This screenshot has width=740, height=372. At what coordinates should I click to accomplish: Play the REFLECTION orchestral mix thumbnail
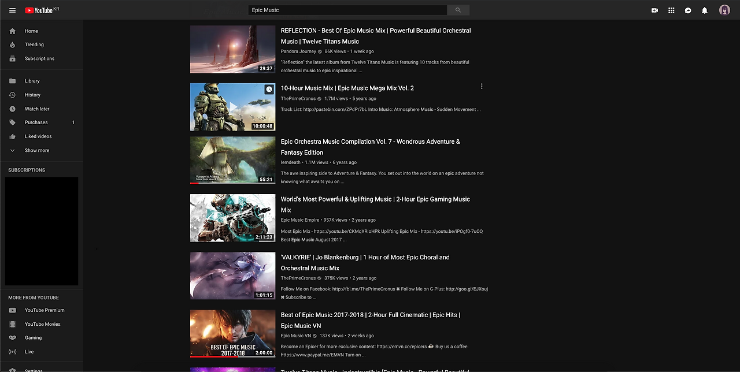tap(232, 49)
